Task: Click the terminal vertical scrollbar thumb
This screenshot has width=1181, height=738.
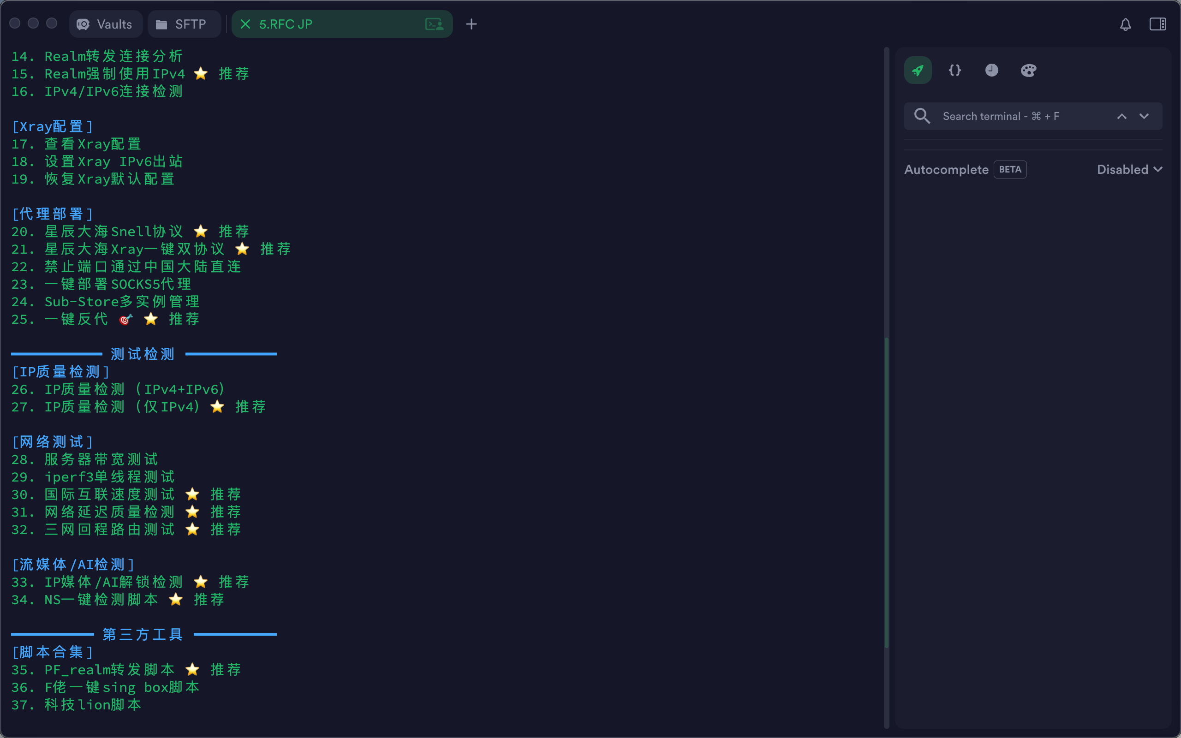Action: pos(886,493)
